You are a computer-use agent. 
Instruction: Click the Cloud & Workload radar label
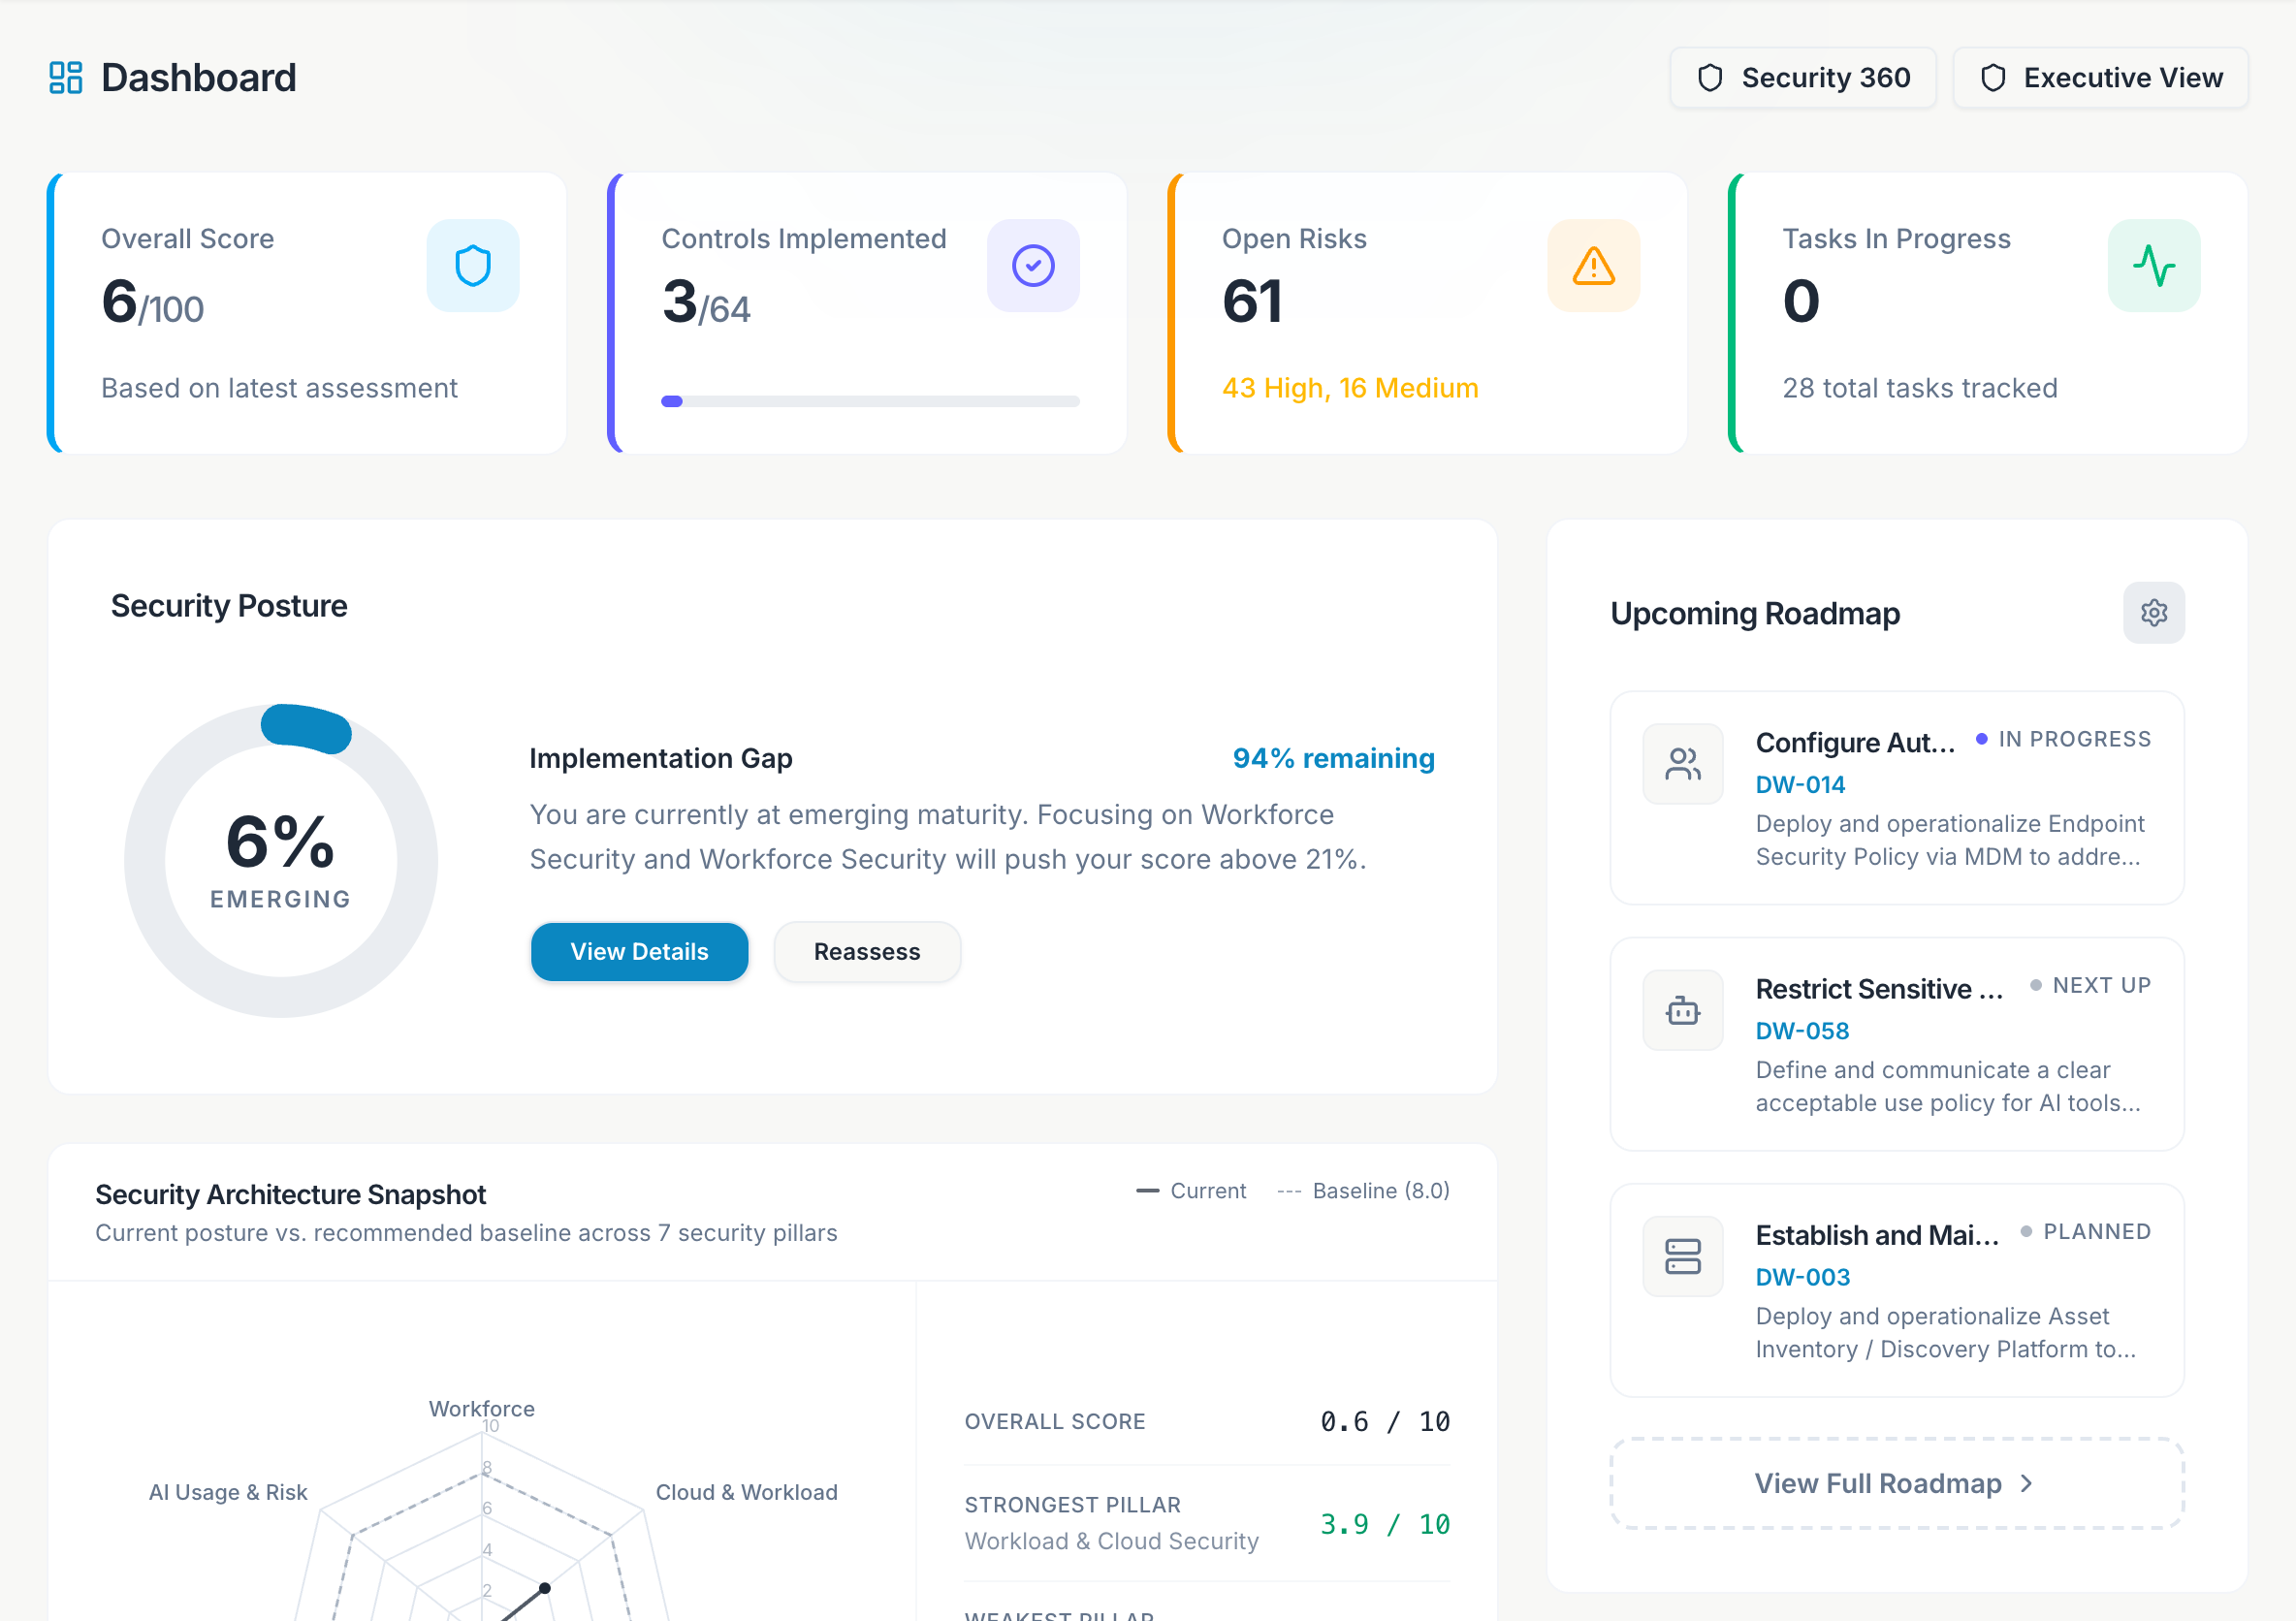coord(746,1492)
